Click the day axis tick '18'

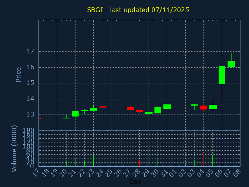[45, 173]
